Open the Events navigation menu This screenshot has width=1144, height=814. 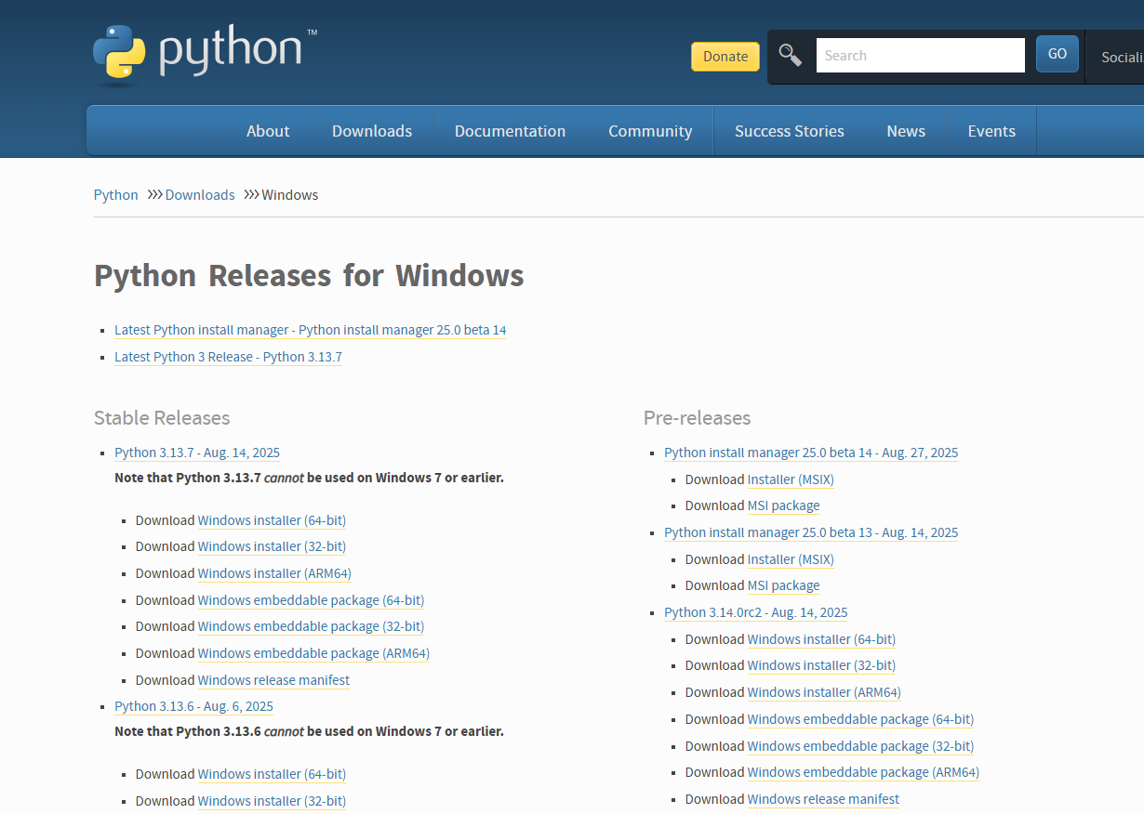[x=991, y=131]
